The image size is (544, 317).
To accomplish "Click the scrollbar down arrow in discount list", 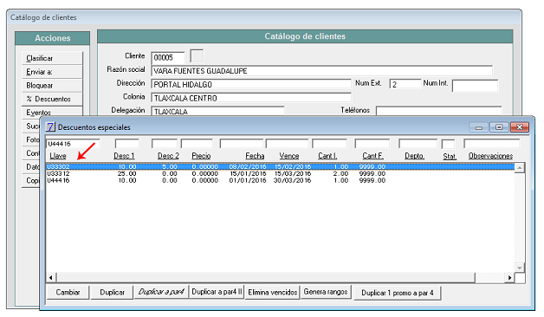I will (520, 268).
